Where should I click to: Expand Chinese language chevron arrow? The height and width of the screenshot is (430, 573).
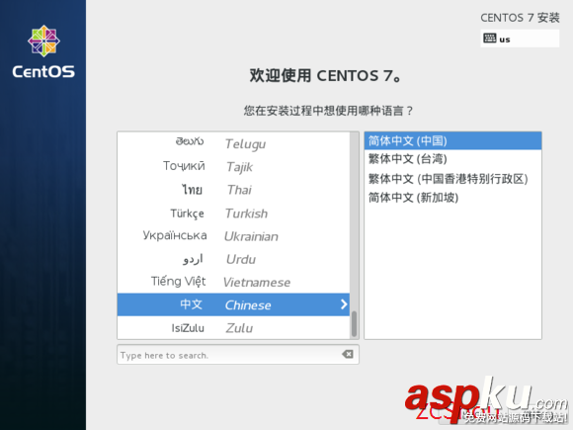click(x=344, y=304)
